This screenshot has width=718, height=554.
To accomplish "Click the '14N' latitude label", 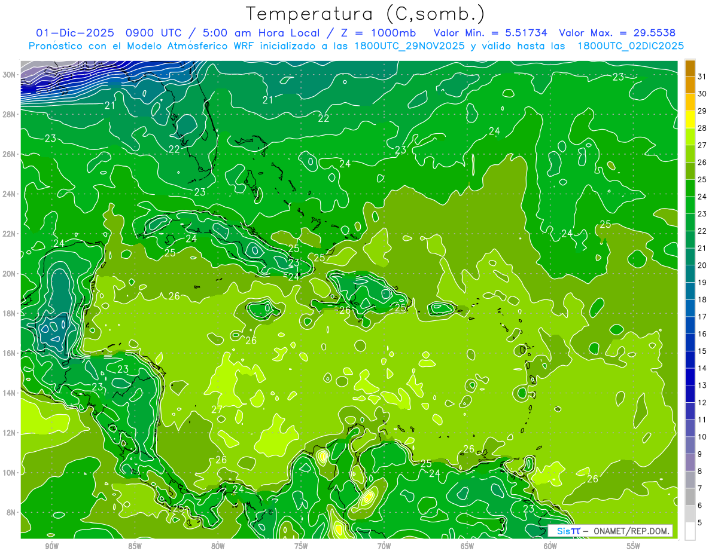I will pyautogui.click(x=10, y=393).
